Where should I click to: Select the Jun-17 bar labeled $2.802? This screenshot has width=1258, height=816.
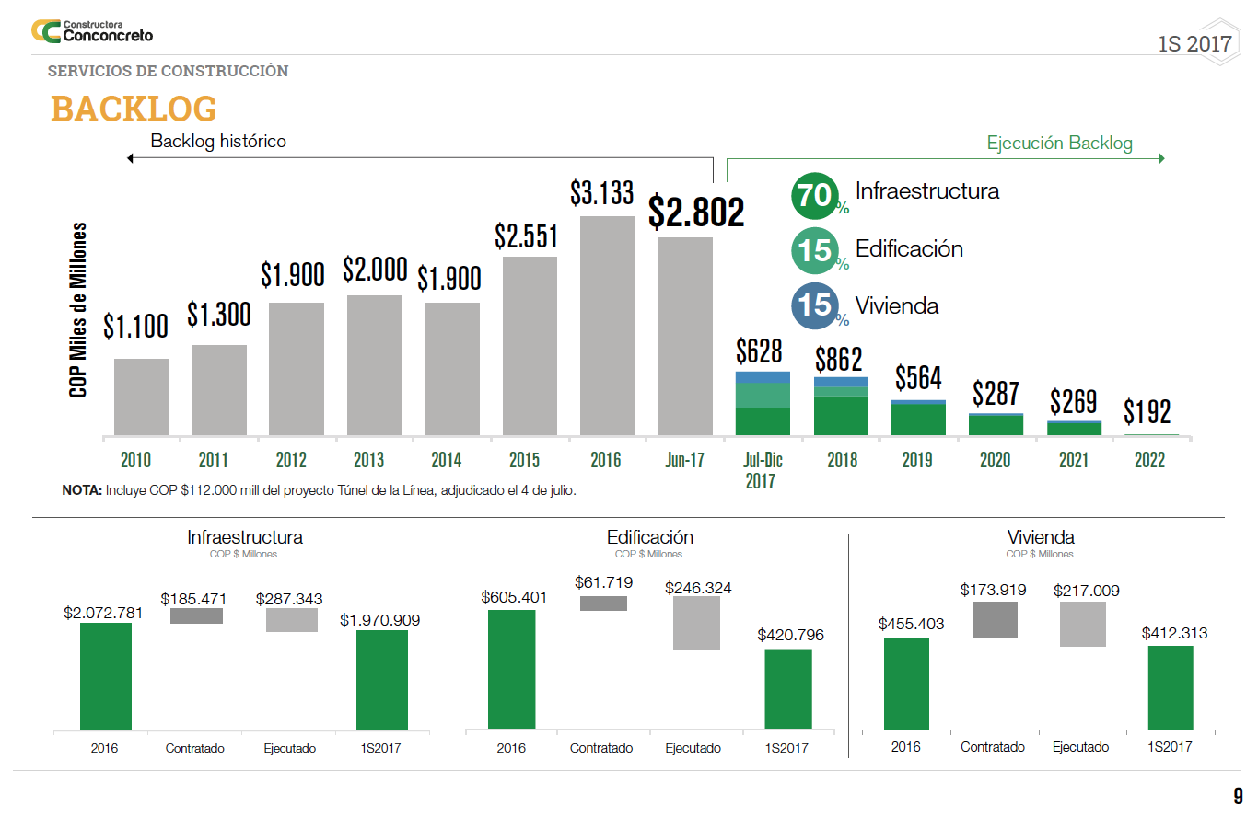tap(684, 336)
